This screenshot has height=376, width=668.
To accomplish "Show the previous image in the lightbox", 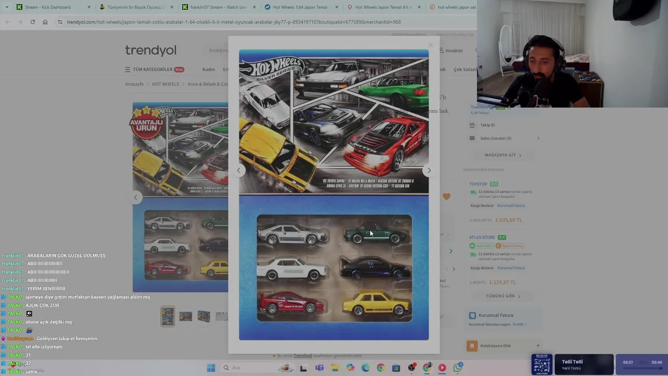I will 238,170.
